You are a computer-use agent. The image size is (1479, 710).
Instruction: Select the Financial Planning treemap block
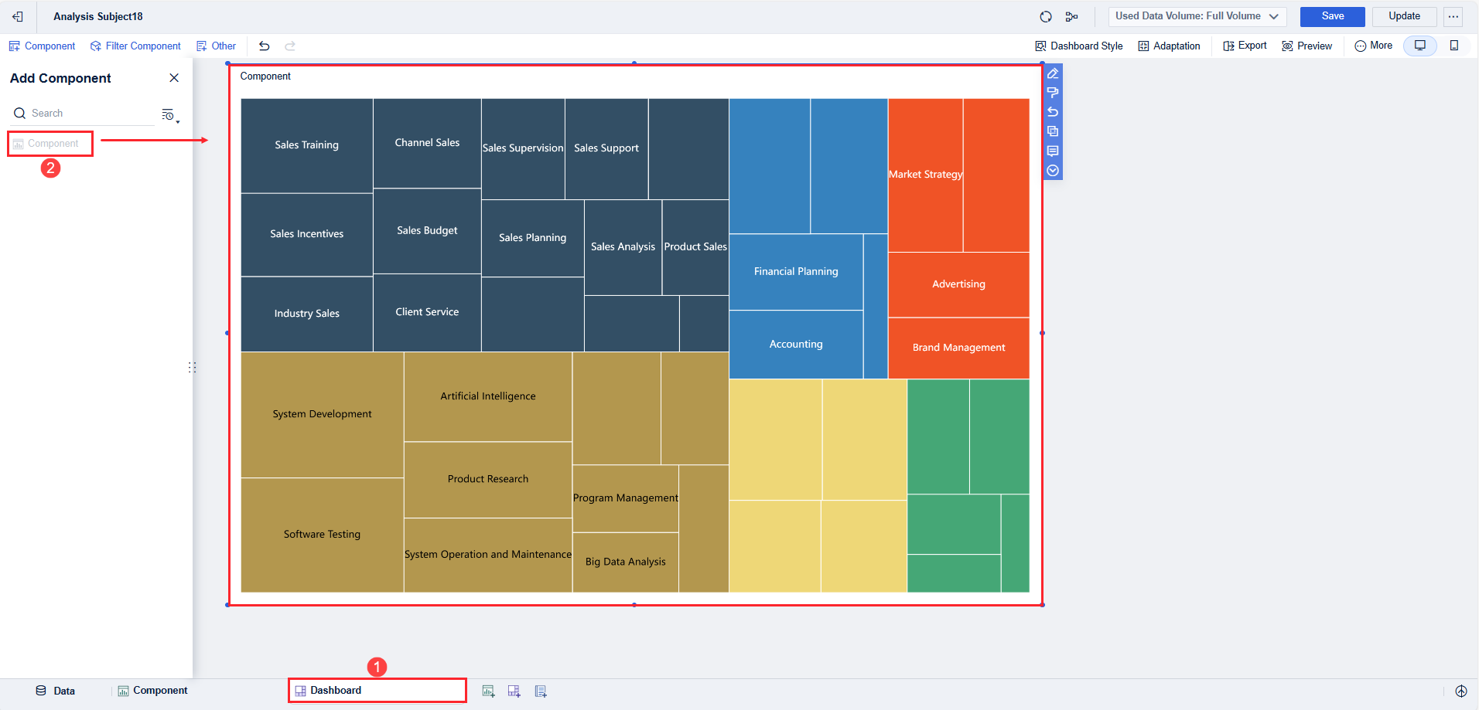tap(796, 272)
